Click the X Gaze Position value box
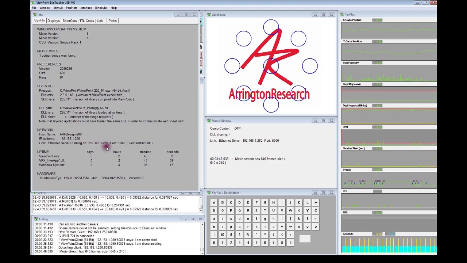 (x=377, y=20)
